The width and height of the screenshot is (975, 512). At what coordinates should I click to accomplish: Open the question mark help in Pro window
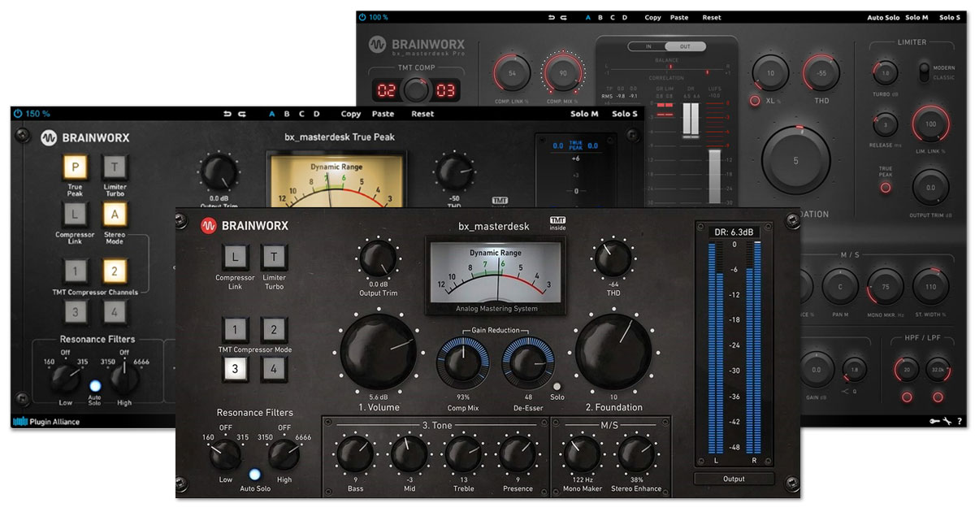coord(959,421)
